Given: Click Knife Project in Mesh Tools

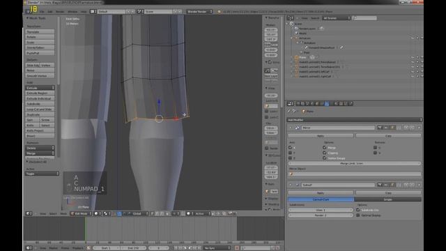Looking at the screenshot, I should pos(40,130).
